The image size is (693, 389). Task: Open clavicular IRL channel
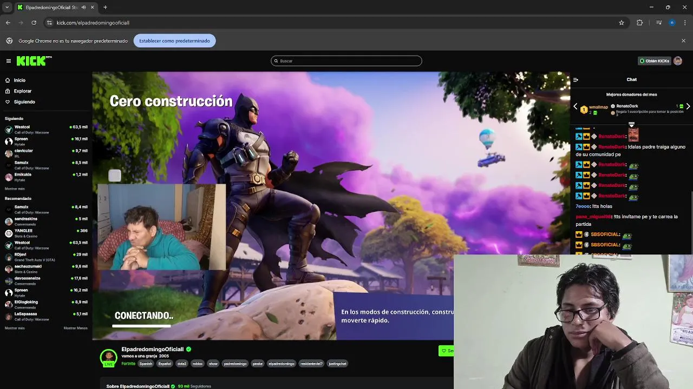[x=46, y=153]
